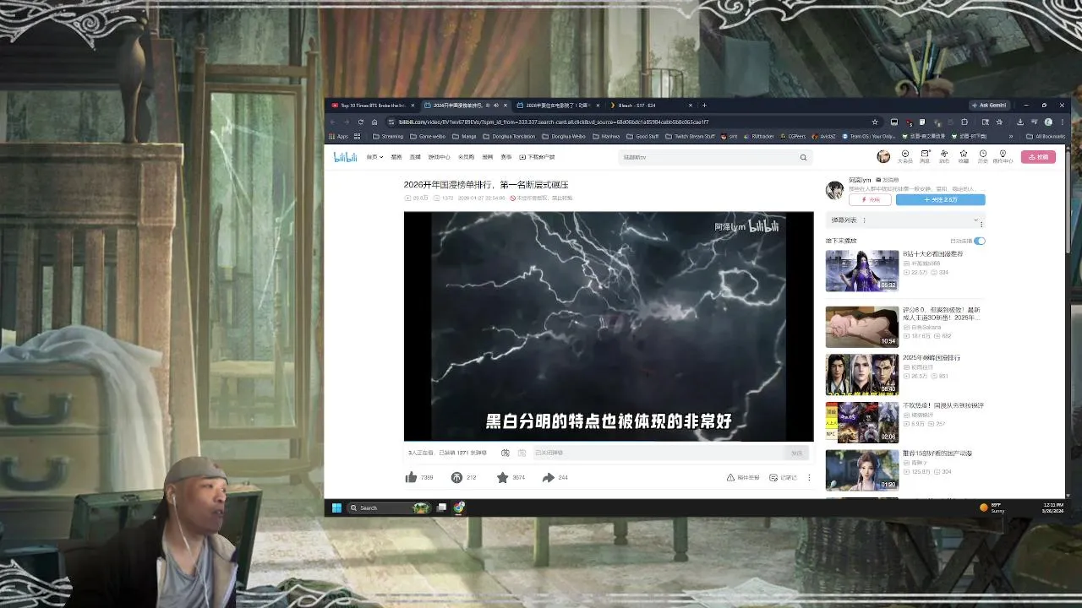Open the Good Stuff bookmarks folder
The height and width of the screenshot is (608, 1082).
click(x=642, y=136)
